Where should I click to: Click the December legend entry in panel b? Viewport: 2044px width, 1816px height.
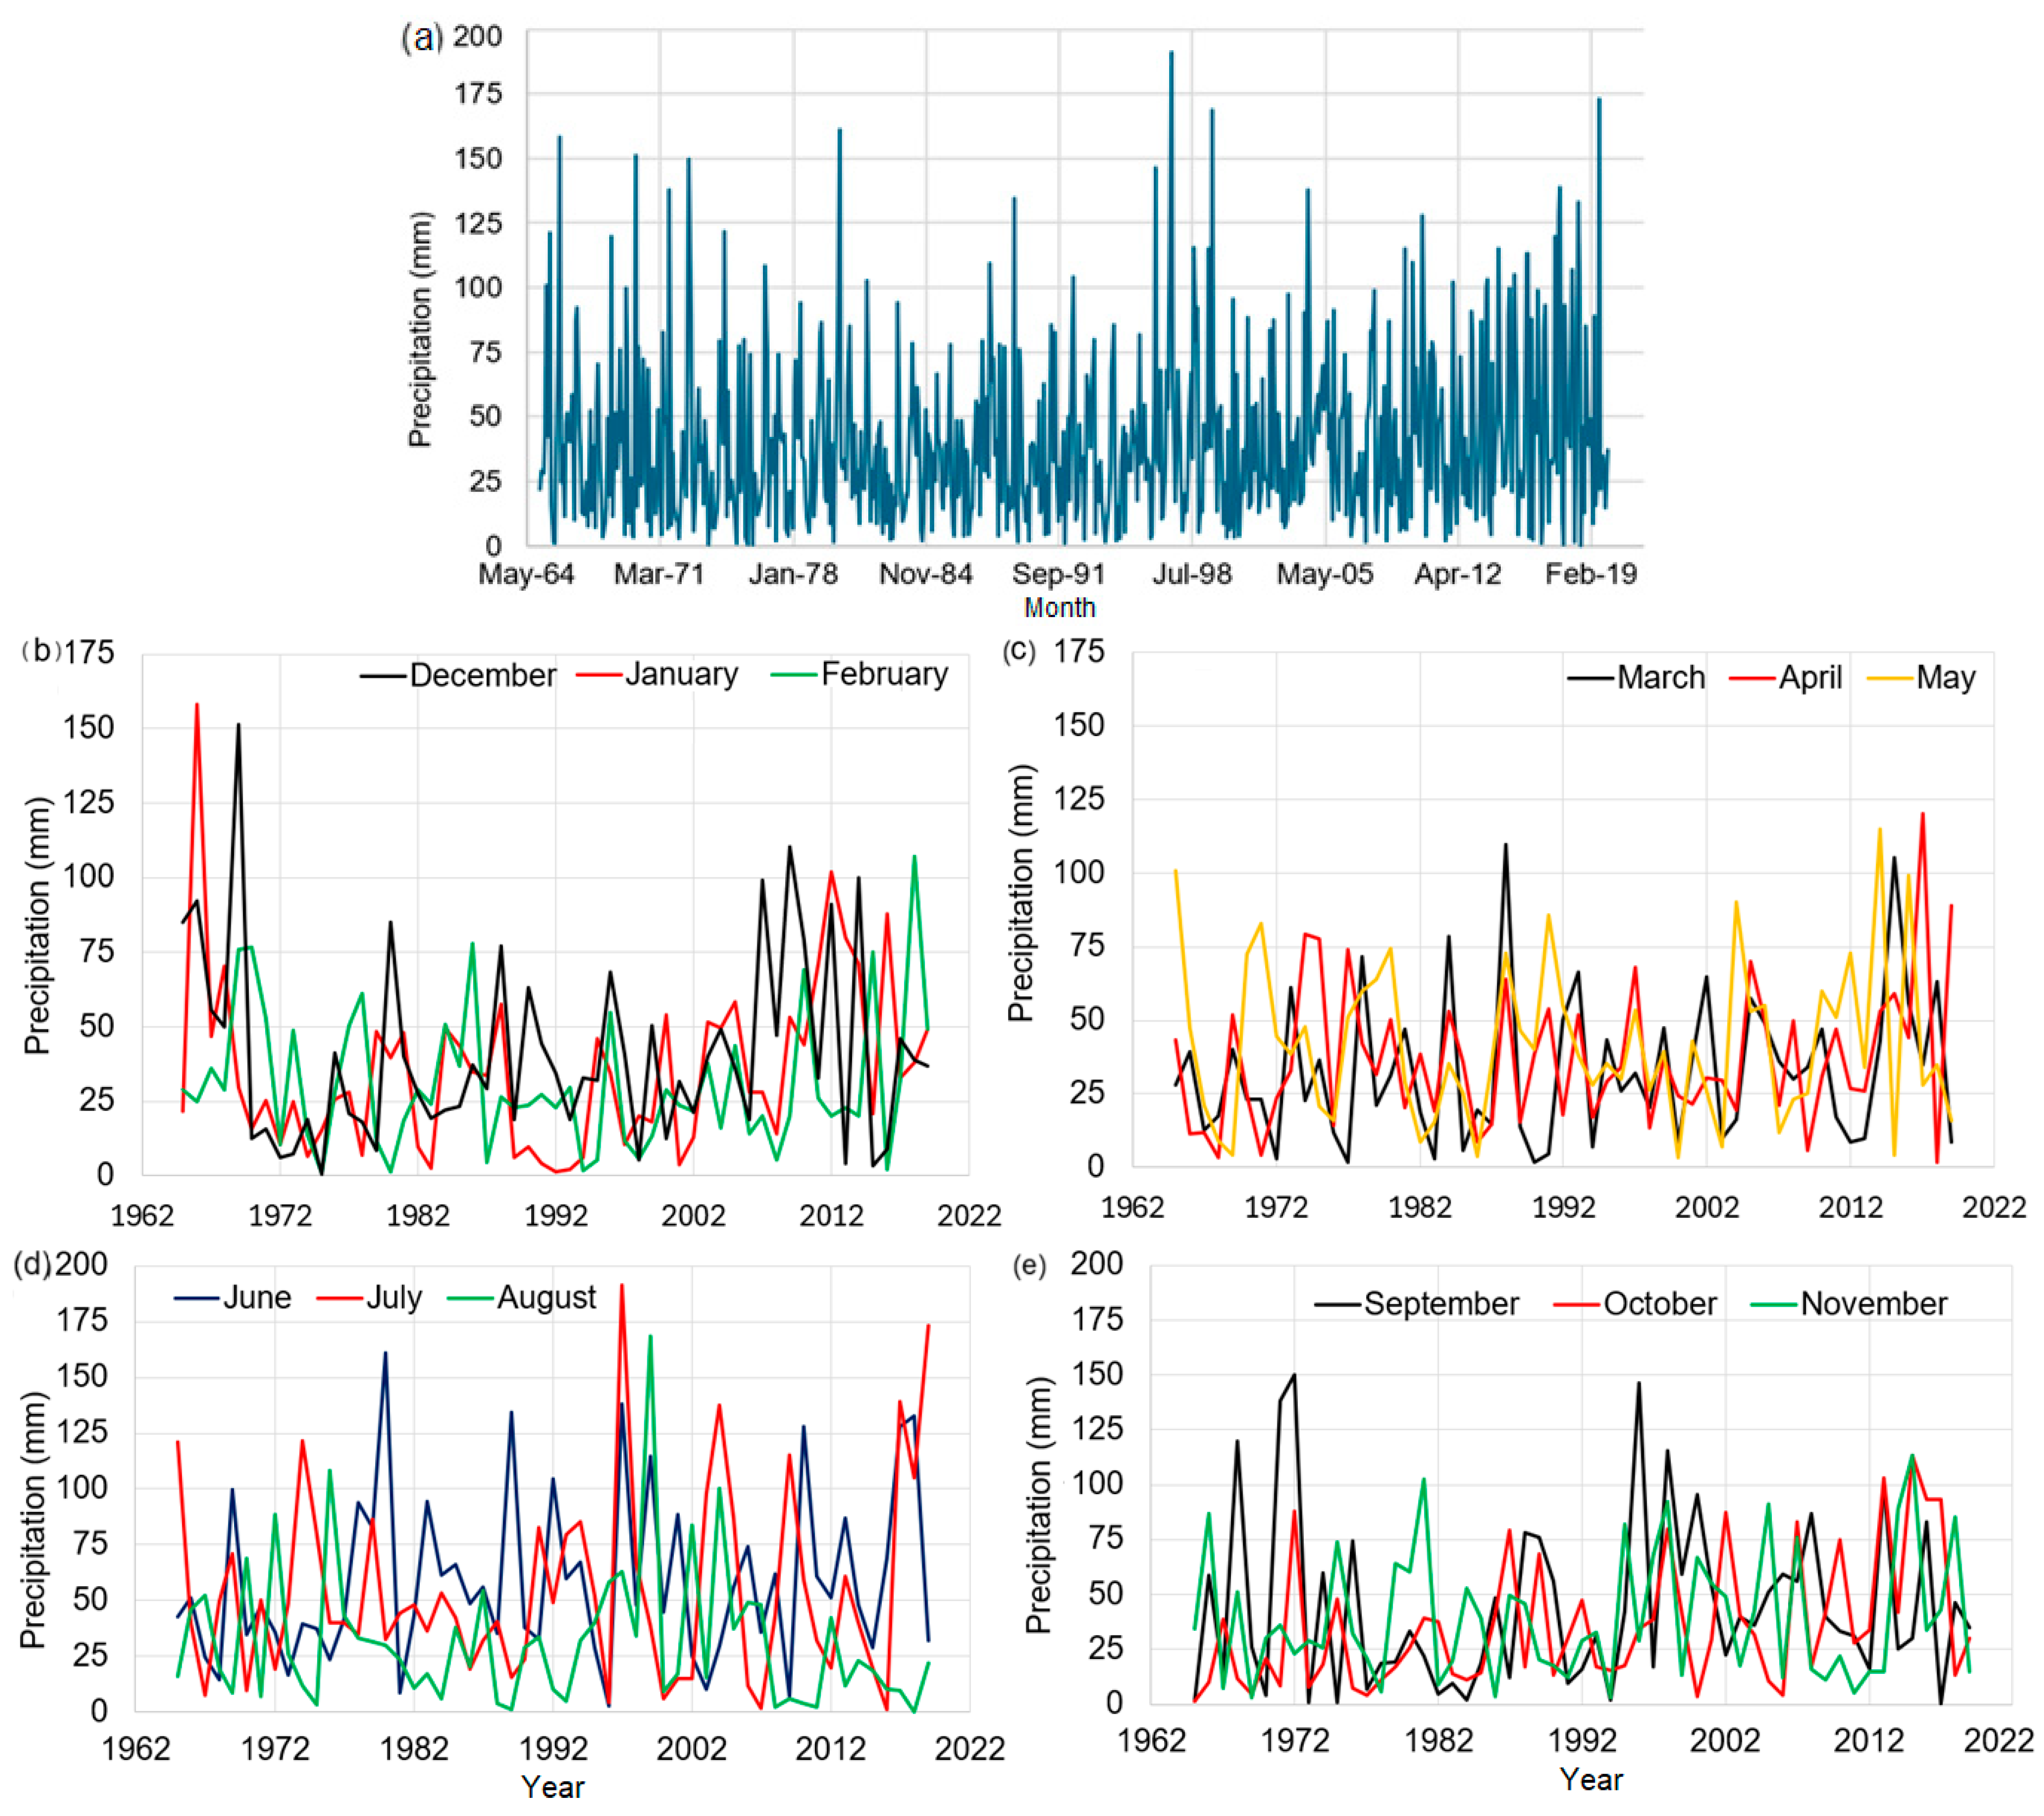coord(458,675)
